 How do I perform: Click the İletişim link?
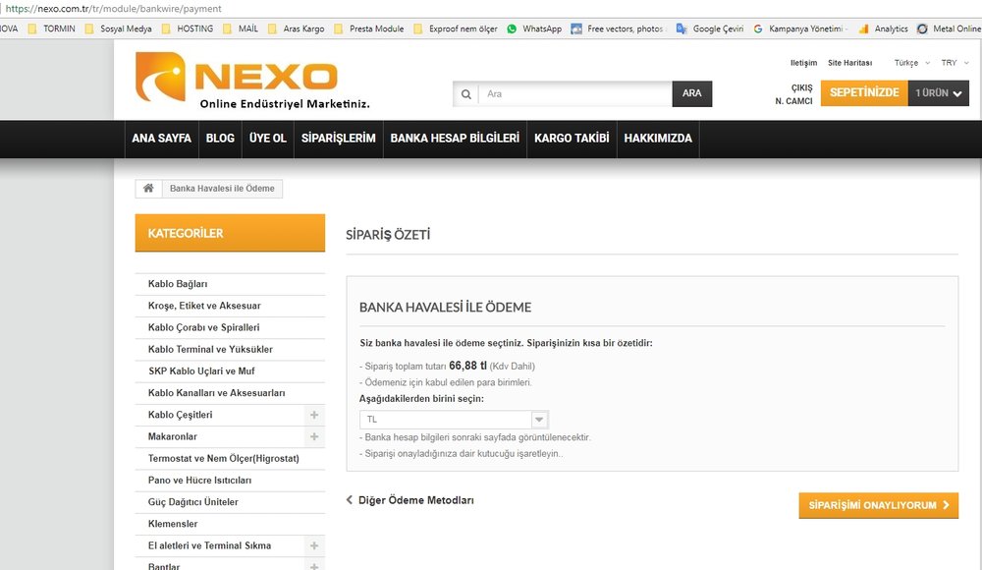tap(803, 63)
